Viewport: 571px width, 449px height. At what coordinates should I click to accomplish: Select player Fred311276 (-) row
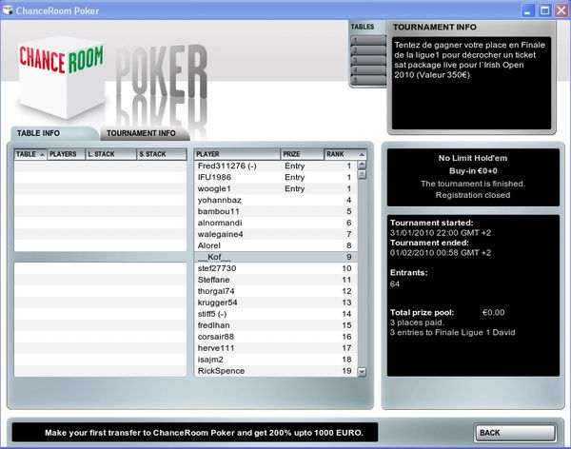[x=276, y=166]
